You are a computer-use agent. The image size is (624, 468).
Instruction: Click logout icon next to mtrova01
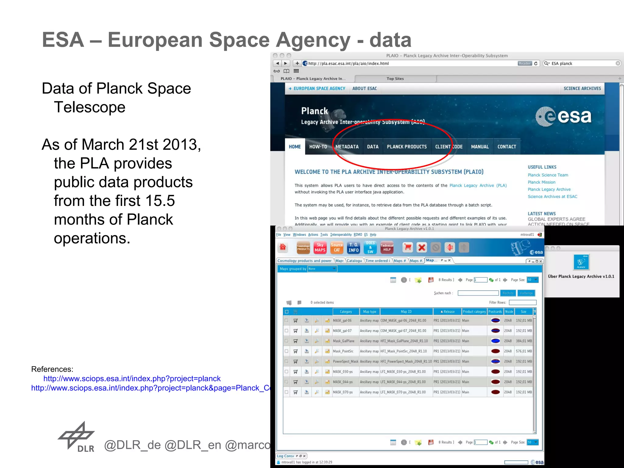tap(540, 235)
